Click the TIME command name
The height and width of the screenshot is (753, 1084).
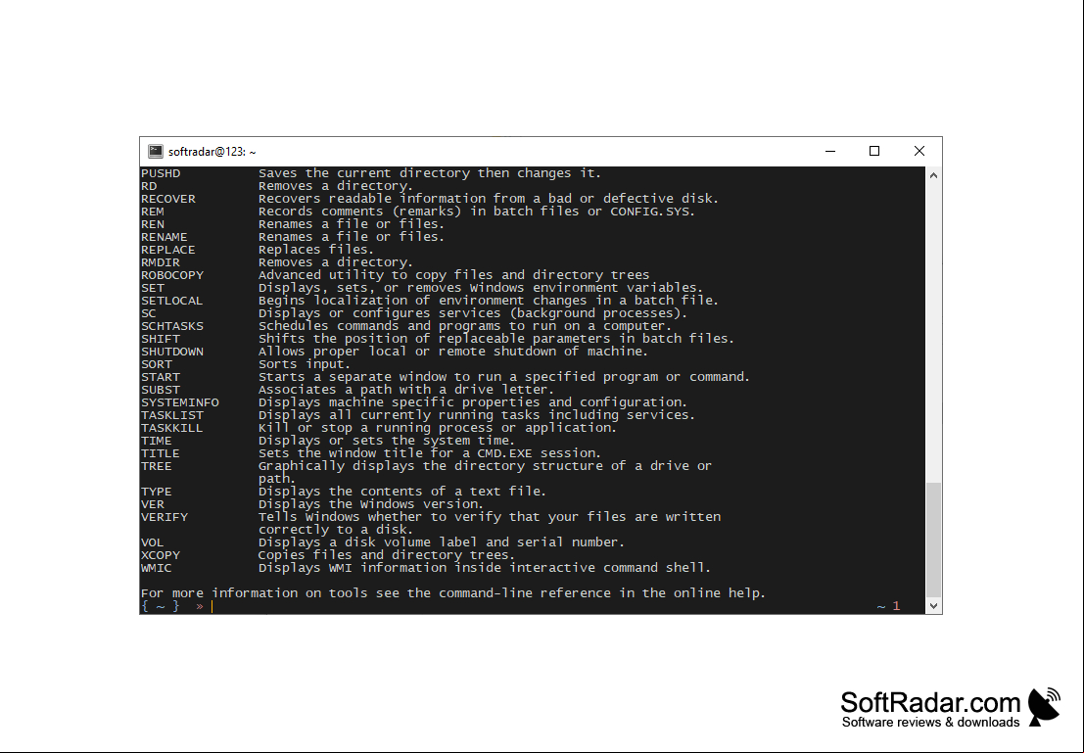tap(157, 442)
